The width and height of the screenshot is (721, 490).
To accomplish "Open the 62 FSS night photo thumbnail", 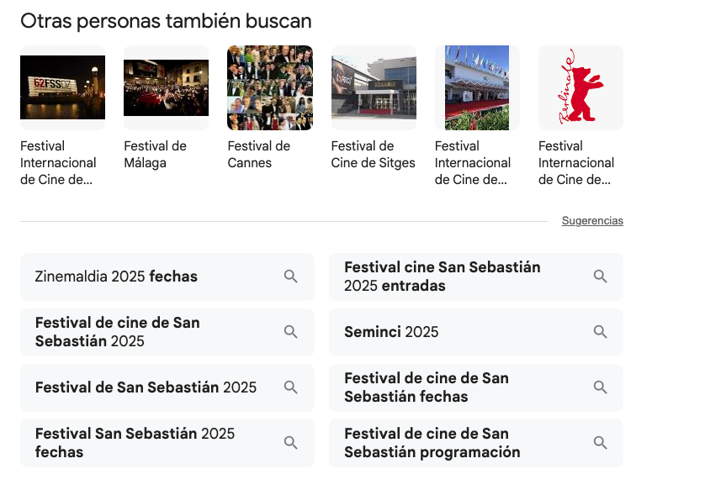I will click(x=62, y=87).
